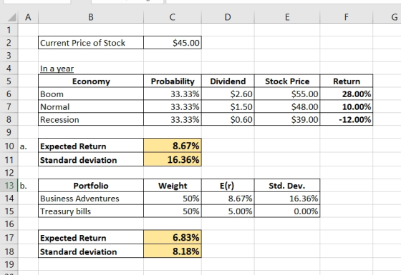Viewport: 401px width, 275px height.
Task: Click the $39.00 stock price cell
Action: [287, 119]
